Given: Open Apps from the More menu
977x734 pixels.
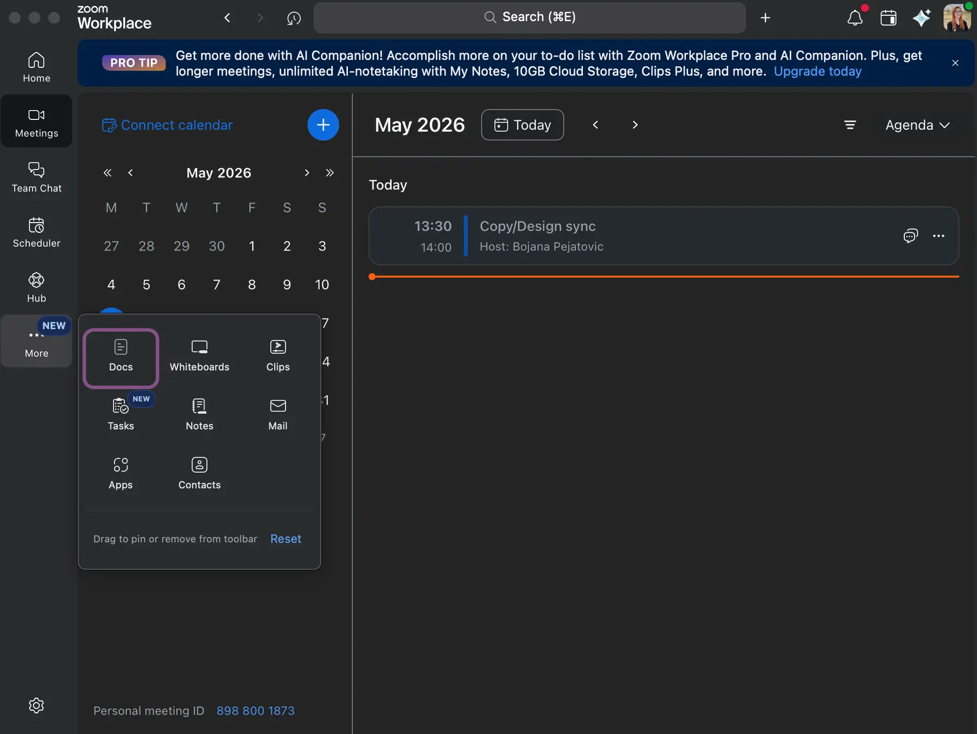Looking at the screenshot, I should point(120,474).
